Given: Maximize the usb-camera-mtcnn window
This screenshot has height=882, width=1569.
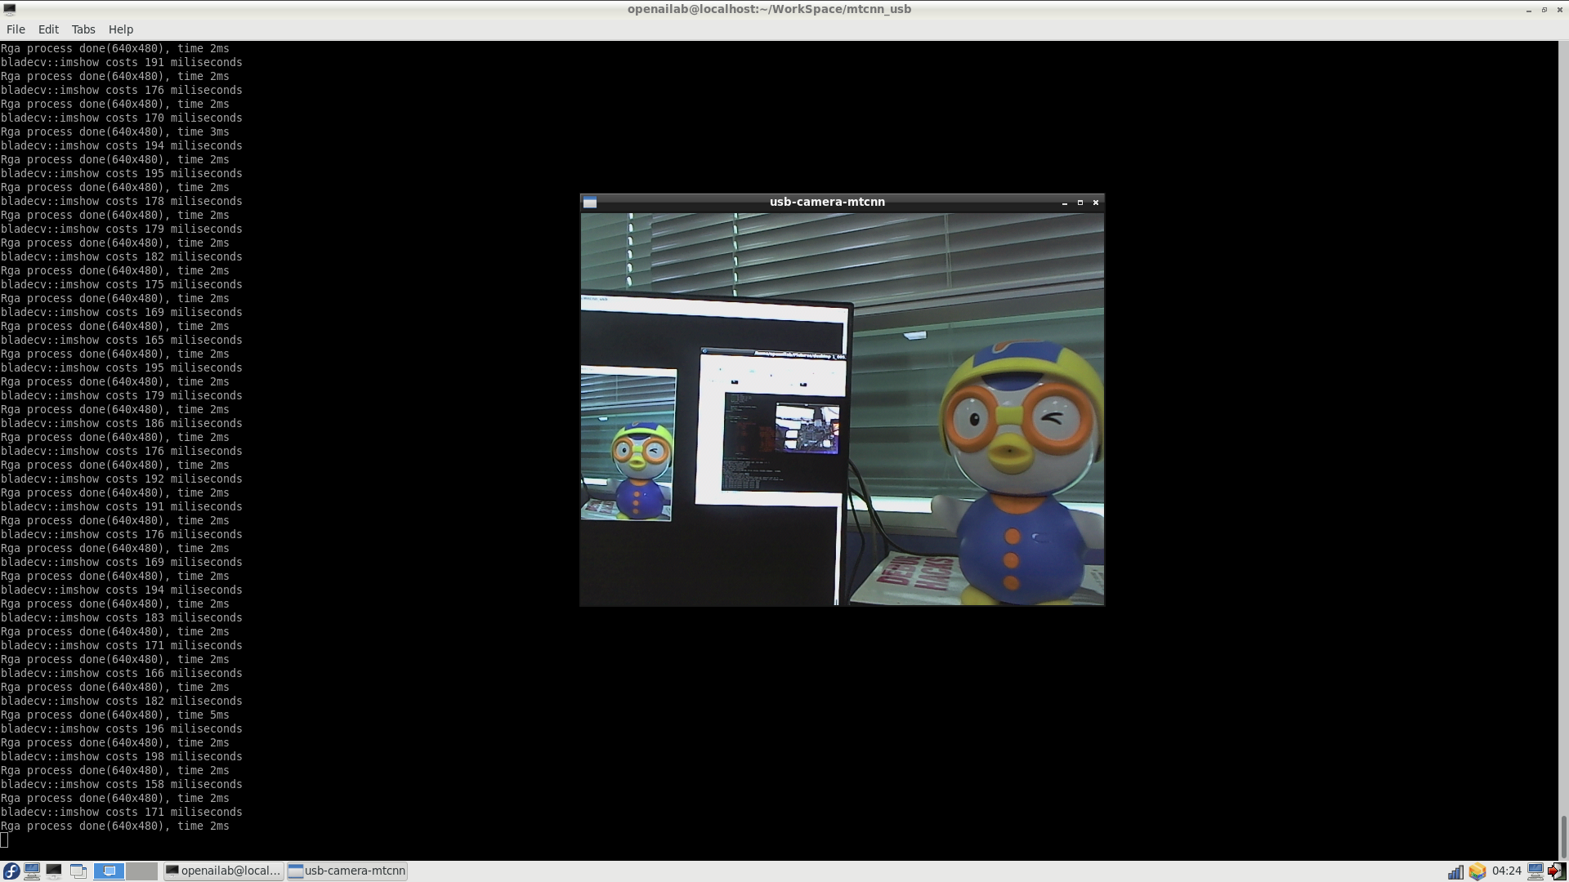Looking at the screenshot, I should [x=1080, y=203].
